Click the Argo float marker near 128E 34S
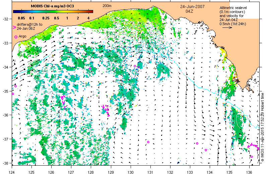The height and width of the screenshot is (174, 268). (90, 69)
